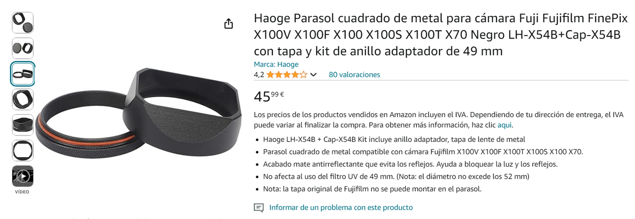The image size is (635, 219).
Task: Click the share icon above product image
Action: (229, 24)
